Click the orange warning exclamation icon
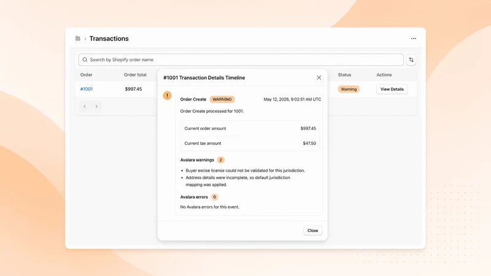491x276 pixels. [x=167, y=96]
